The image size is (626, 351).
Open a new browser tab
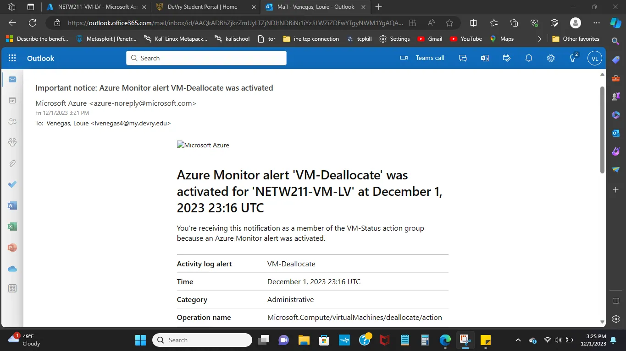click(379, 7)
